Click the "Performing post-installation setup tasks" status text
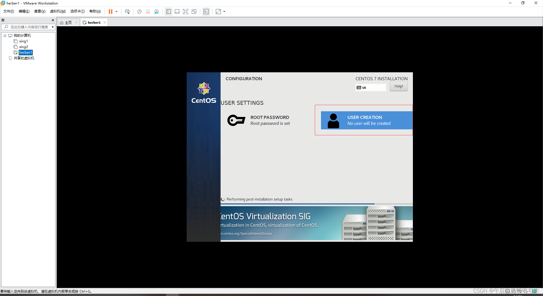 tap(259, 199)
